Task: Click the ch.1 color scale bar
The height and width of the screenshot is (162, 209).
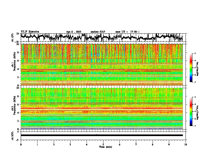Action: point(191,68)
